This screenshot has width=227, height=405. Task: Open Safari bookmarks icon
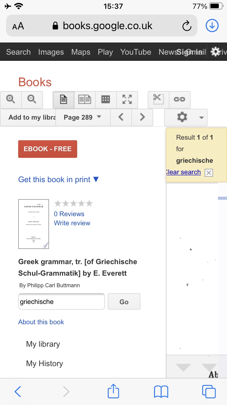coord(161,392)
